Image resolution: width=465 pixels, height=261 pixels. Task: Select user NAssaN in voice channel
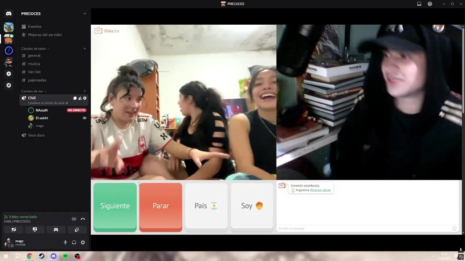coord(41,110)
